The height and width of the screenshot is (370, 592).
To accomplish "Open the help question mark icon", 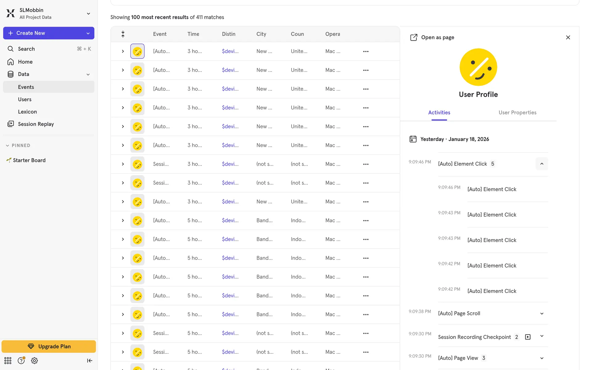I will tap(21, 360).
